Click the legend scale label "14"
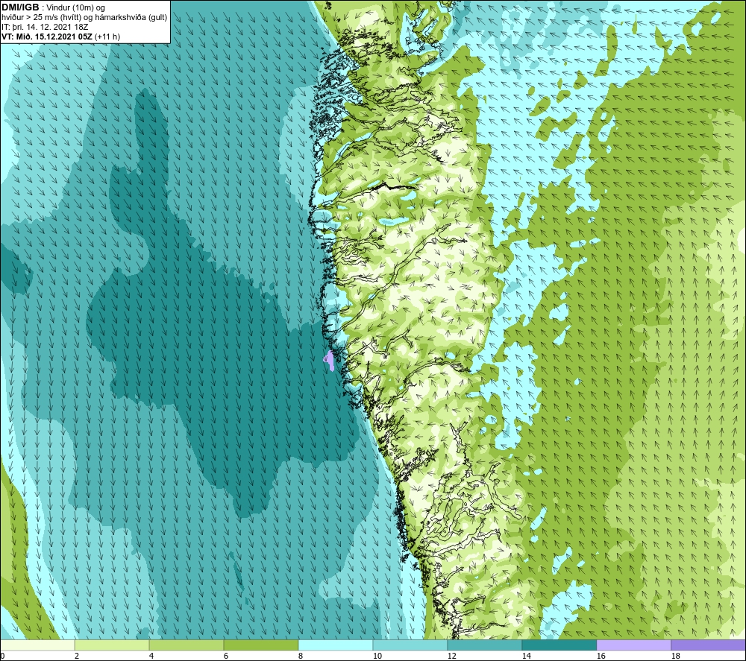The height and width of the screenshot is (661, 746). click(526, 656)
